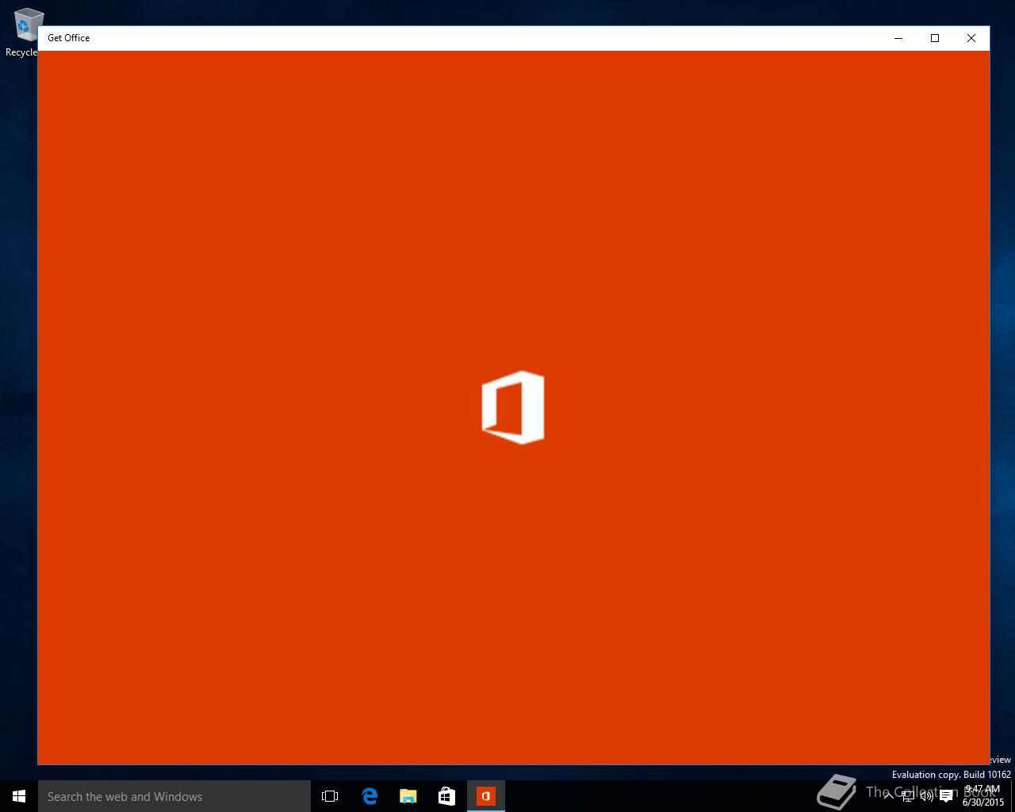Launch Microsoft Edge from the taskbar

coord(370,796)
